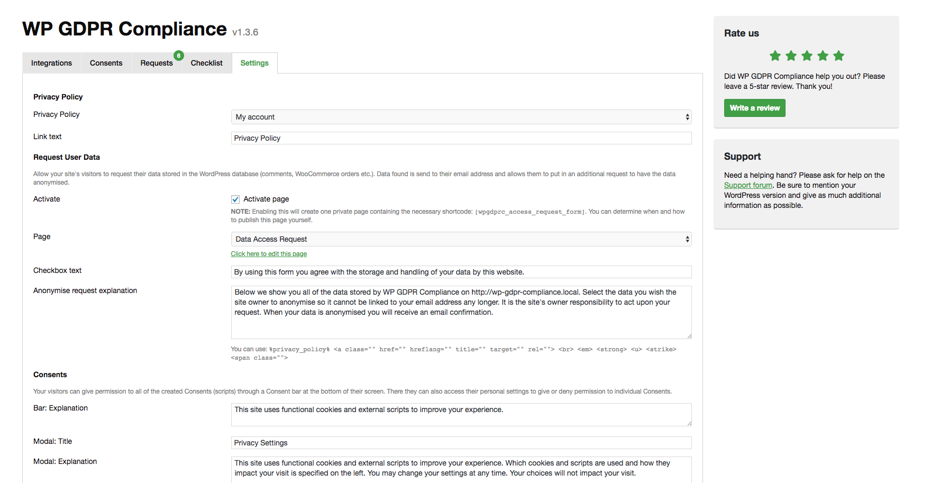Click the first rating star
This screenshot has width=931, height=483.
[775, 56]
